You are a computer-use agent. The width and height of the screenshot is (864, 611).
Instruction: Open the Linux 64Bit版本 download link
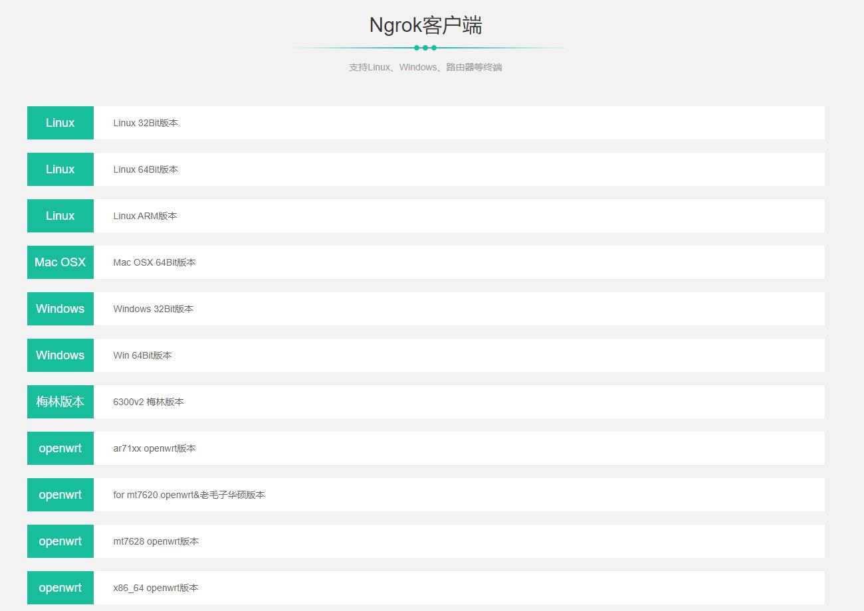pyautogui.click(x=146, y=169)
